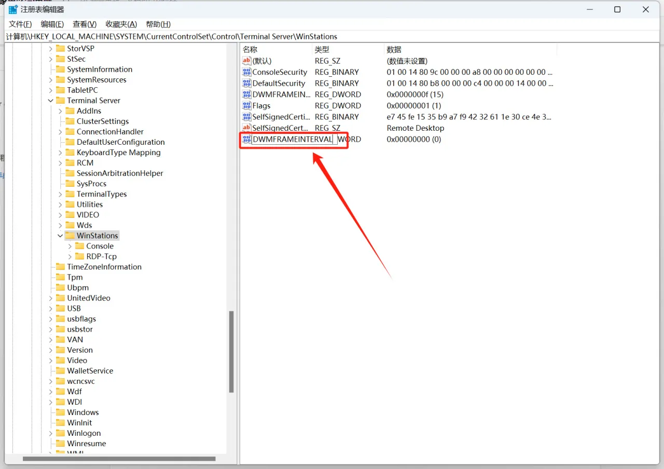Open the 文件(F) menu

(x=20, y=24)
